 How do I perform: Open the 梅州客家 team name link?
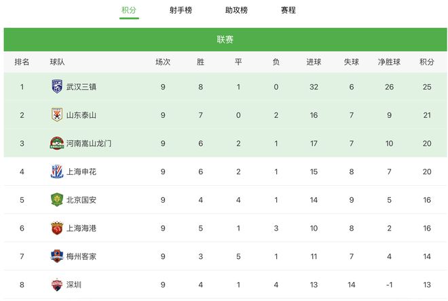coord(81,256)
